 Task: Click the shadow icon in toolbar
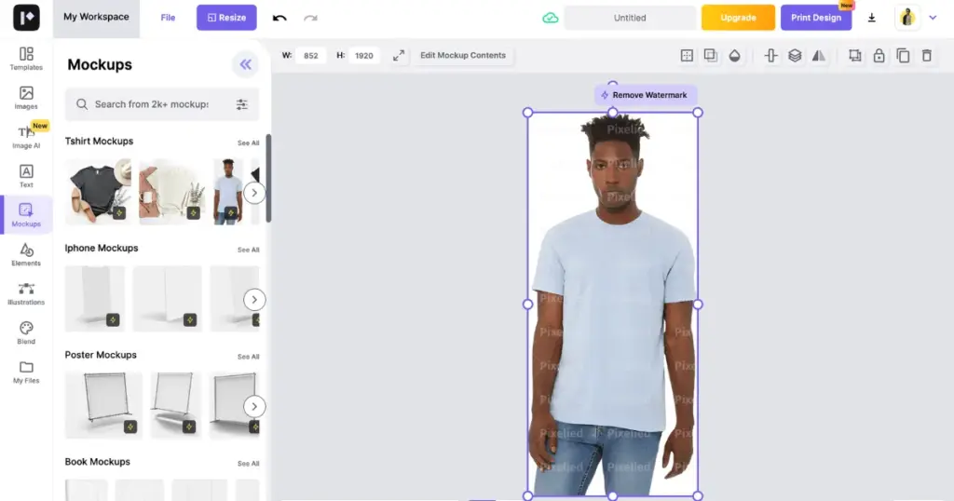pos(711,55)
